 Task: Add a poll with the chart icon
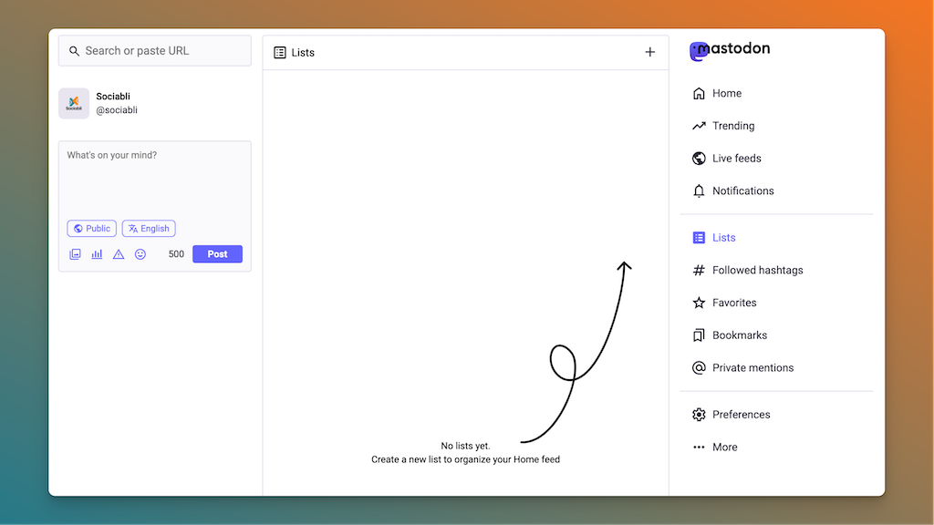97,254
